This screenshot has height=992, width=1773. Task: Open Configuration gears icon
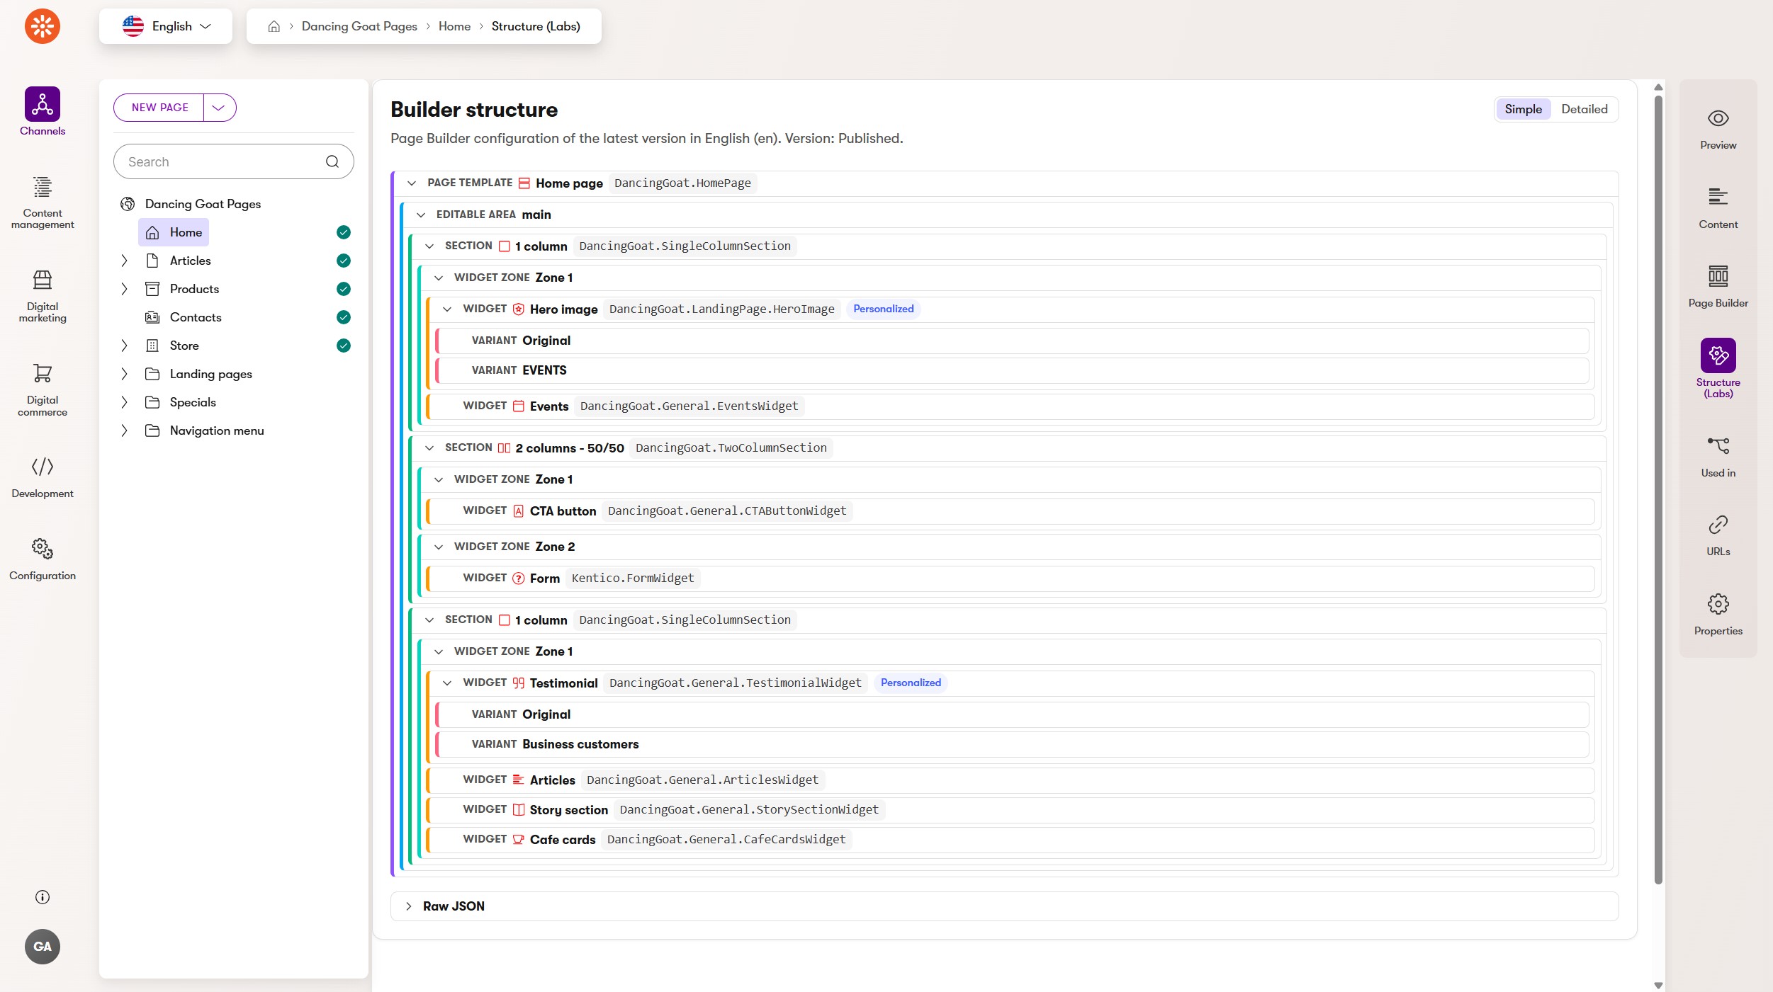[x=43, y=548]
